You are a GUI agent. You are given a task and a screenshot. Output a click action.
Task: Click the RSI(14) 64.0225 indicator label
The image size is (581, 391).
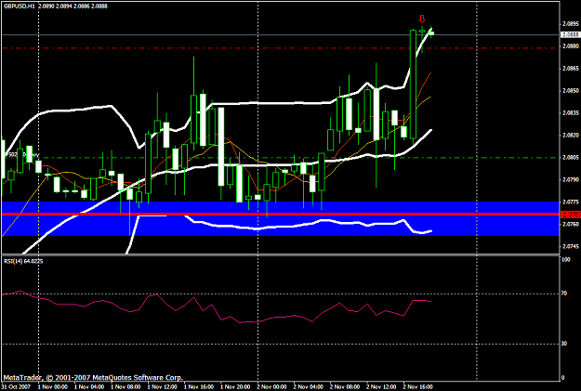23,261
